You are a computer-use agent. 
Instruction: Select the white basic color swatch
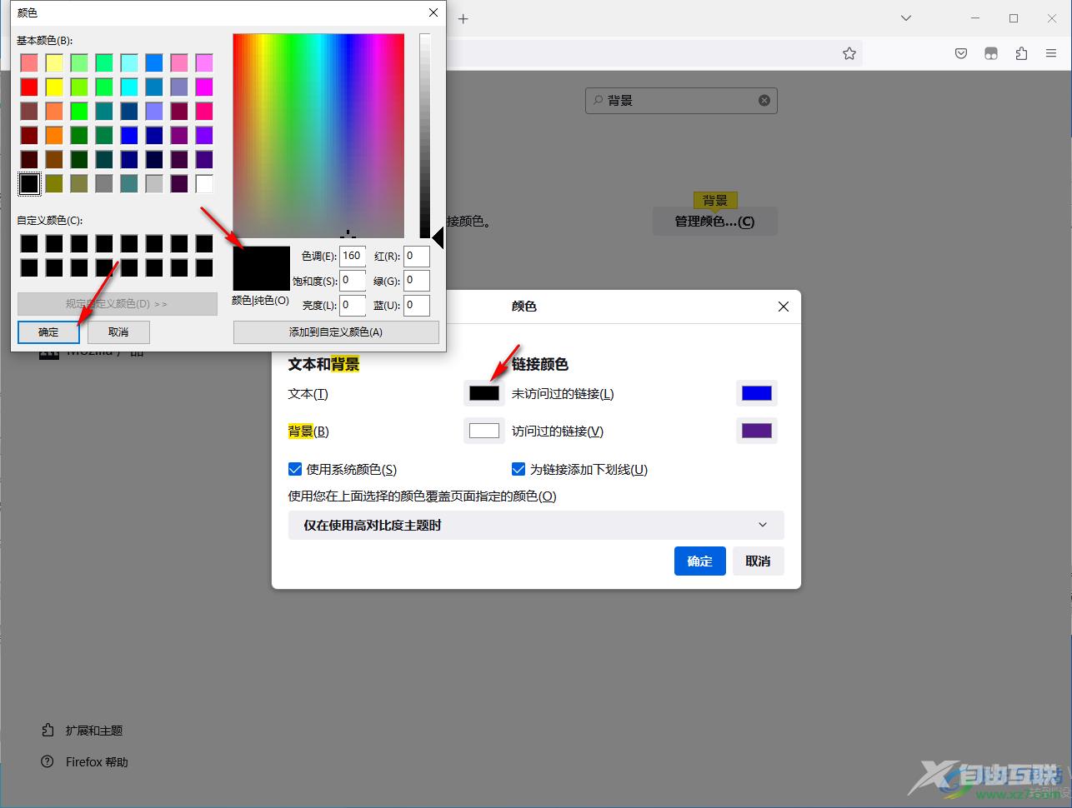[204, 183]
